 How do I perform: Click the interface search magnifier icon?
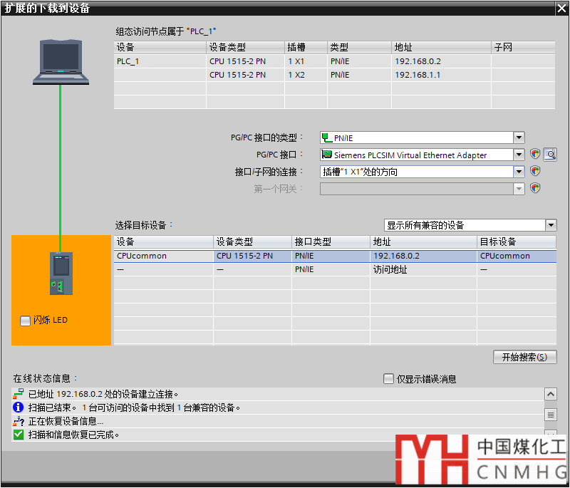550,155
